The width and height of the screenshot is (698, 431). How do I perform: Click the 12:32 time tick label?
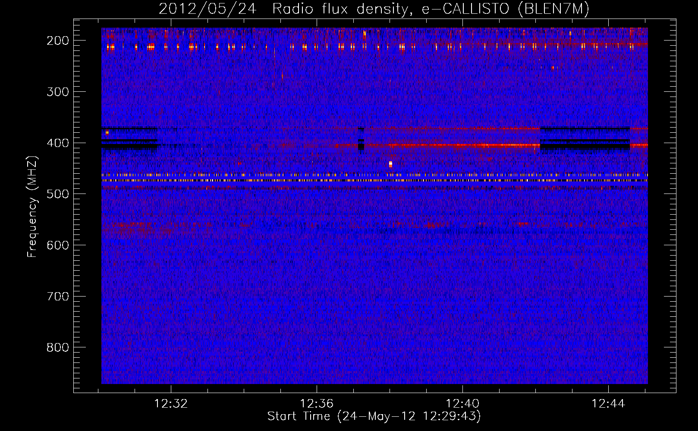(x=171, y=404)
